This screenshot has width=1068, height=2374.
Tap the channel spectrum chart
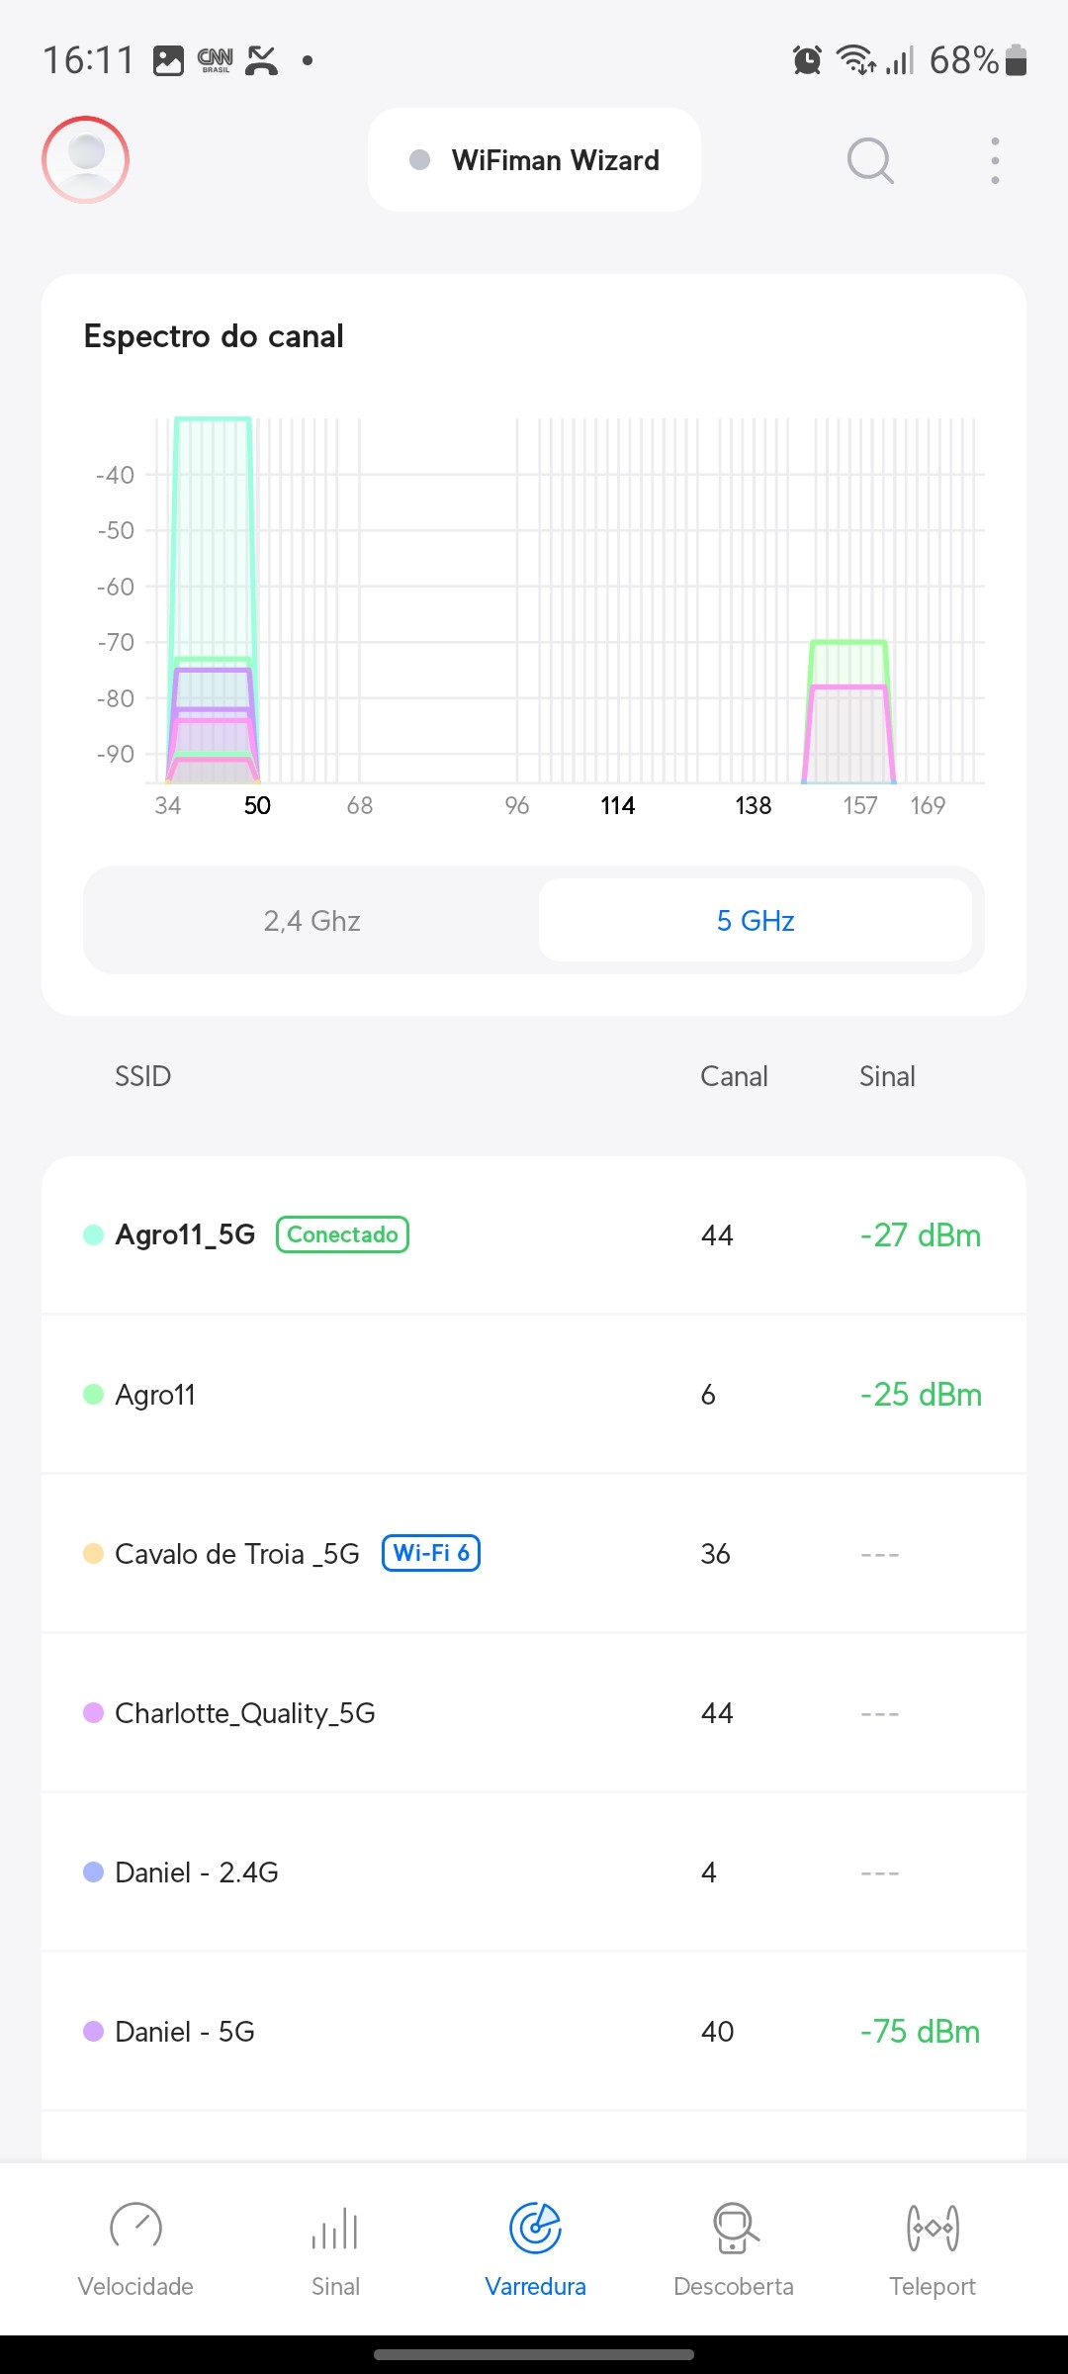click(569, 603)
